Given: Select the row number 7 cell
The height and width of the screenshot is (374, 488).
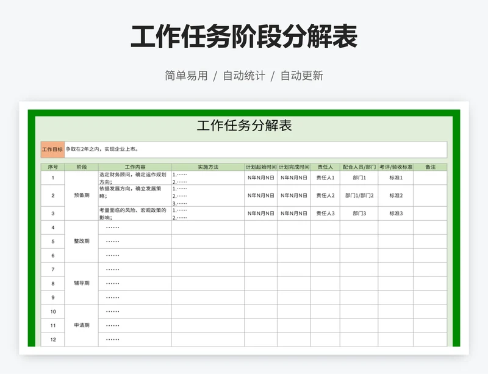Looking at the screenshot, I should coord(52,270).
